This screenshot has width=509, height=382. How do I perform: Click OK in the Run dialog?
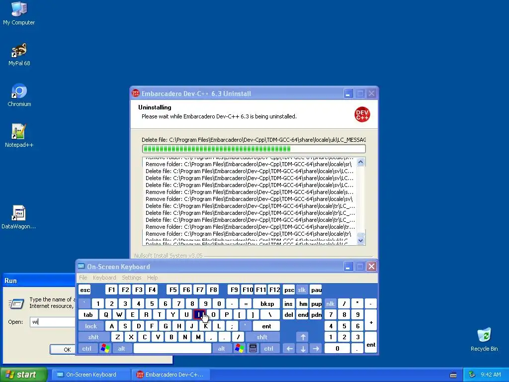click(63, 349)
